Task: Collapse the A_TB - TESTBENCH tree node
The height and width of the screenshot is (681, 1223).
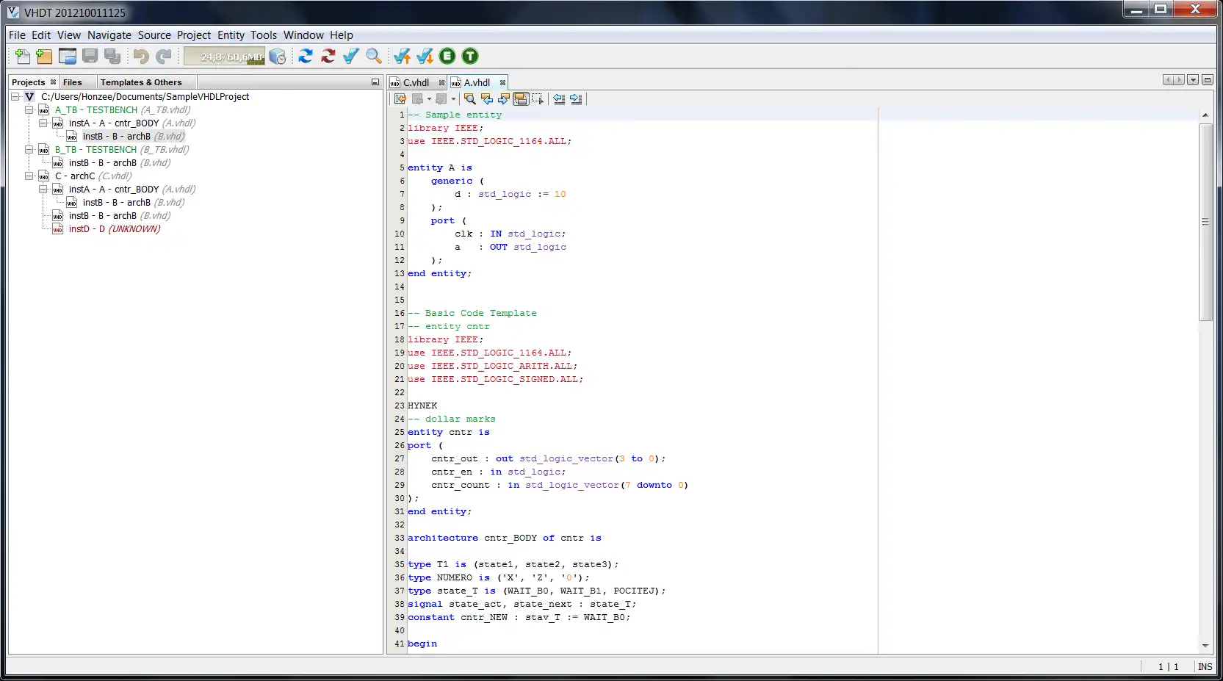Action: point(29,110)
